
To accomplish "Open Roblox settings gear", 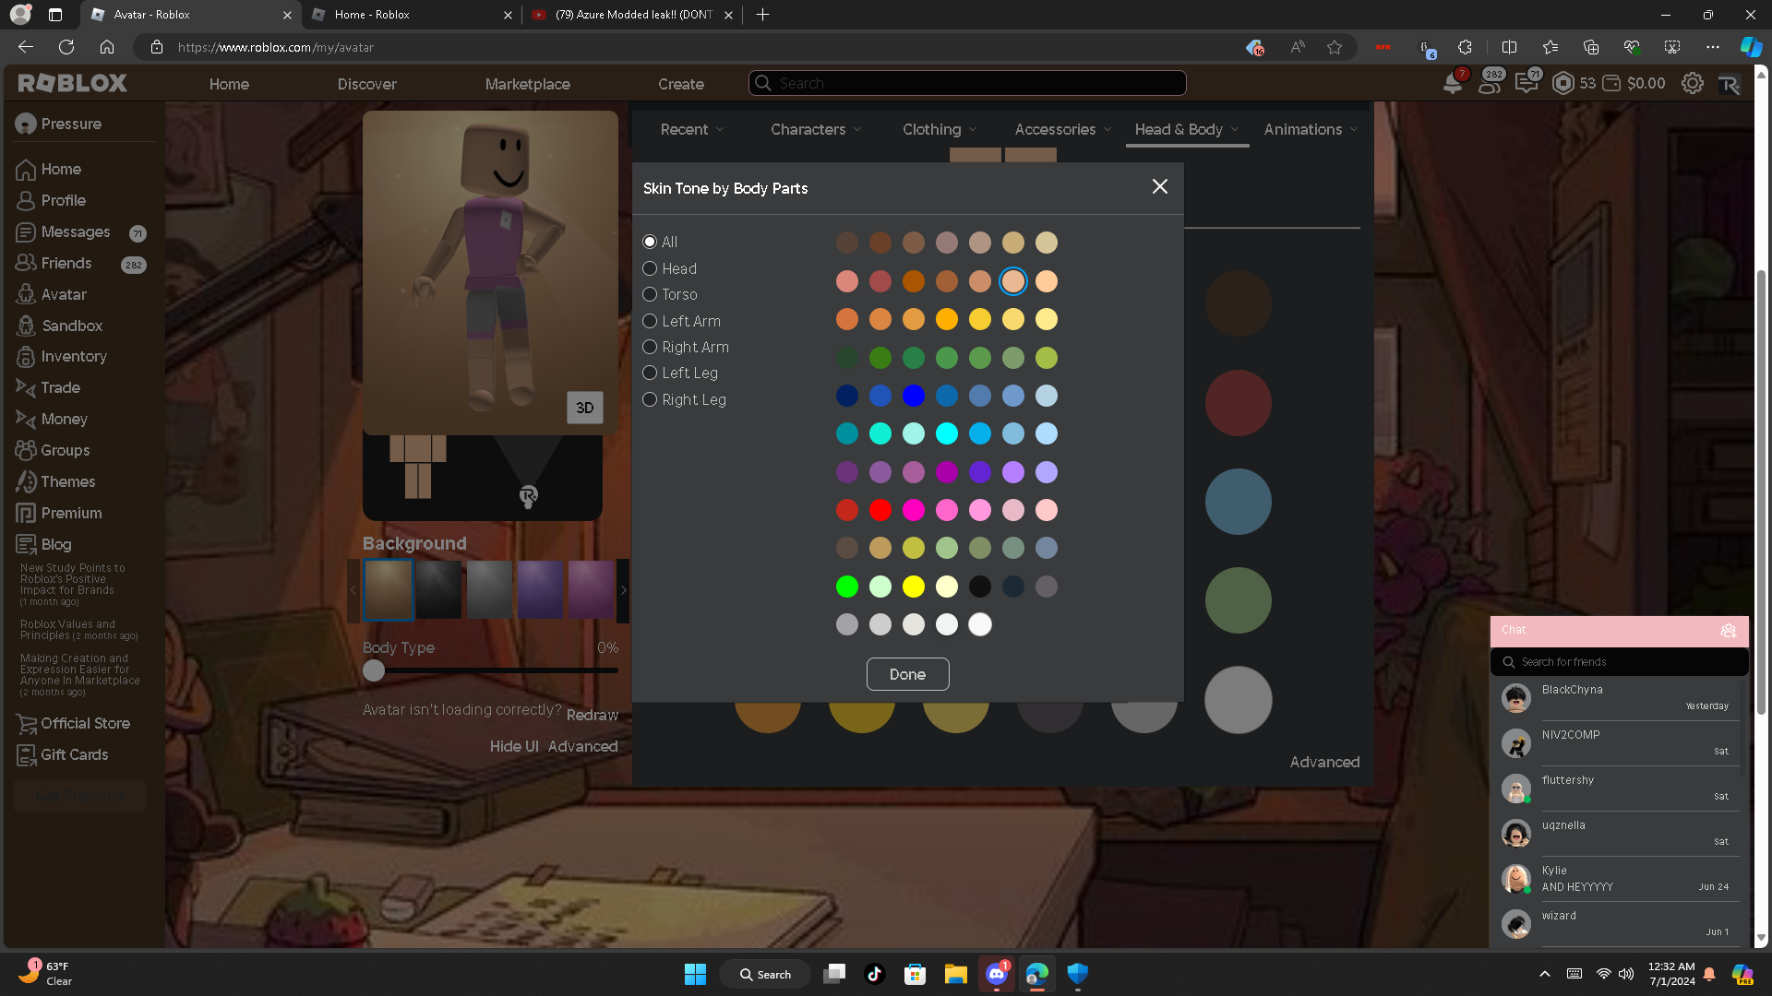I will coord(1693,83).
